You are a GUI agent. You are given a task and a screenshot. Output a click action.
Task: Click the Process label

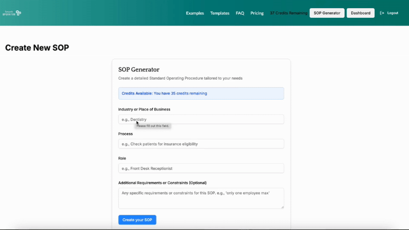coord(125,134)
